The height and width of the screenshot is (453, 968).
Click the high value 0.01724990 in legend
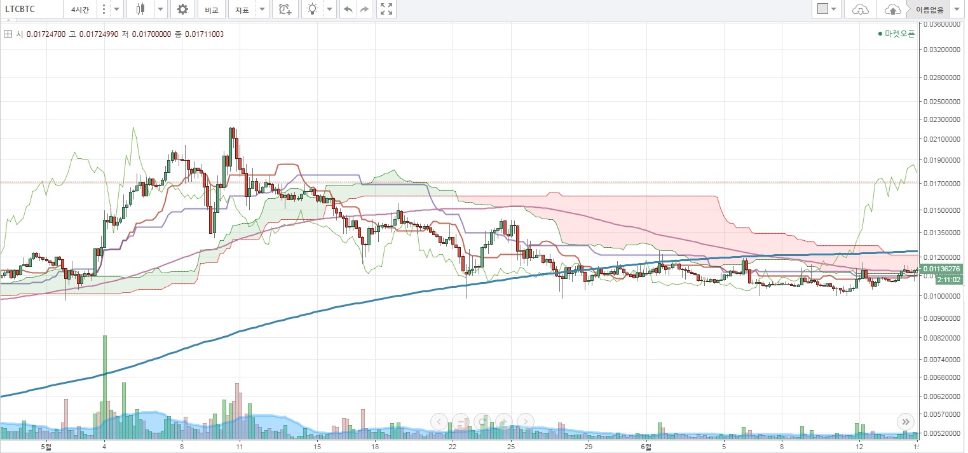[x=98, y=34]
